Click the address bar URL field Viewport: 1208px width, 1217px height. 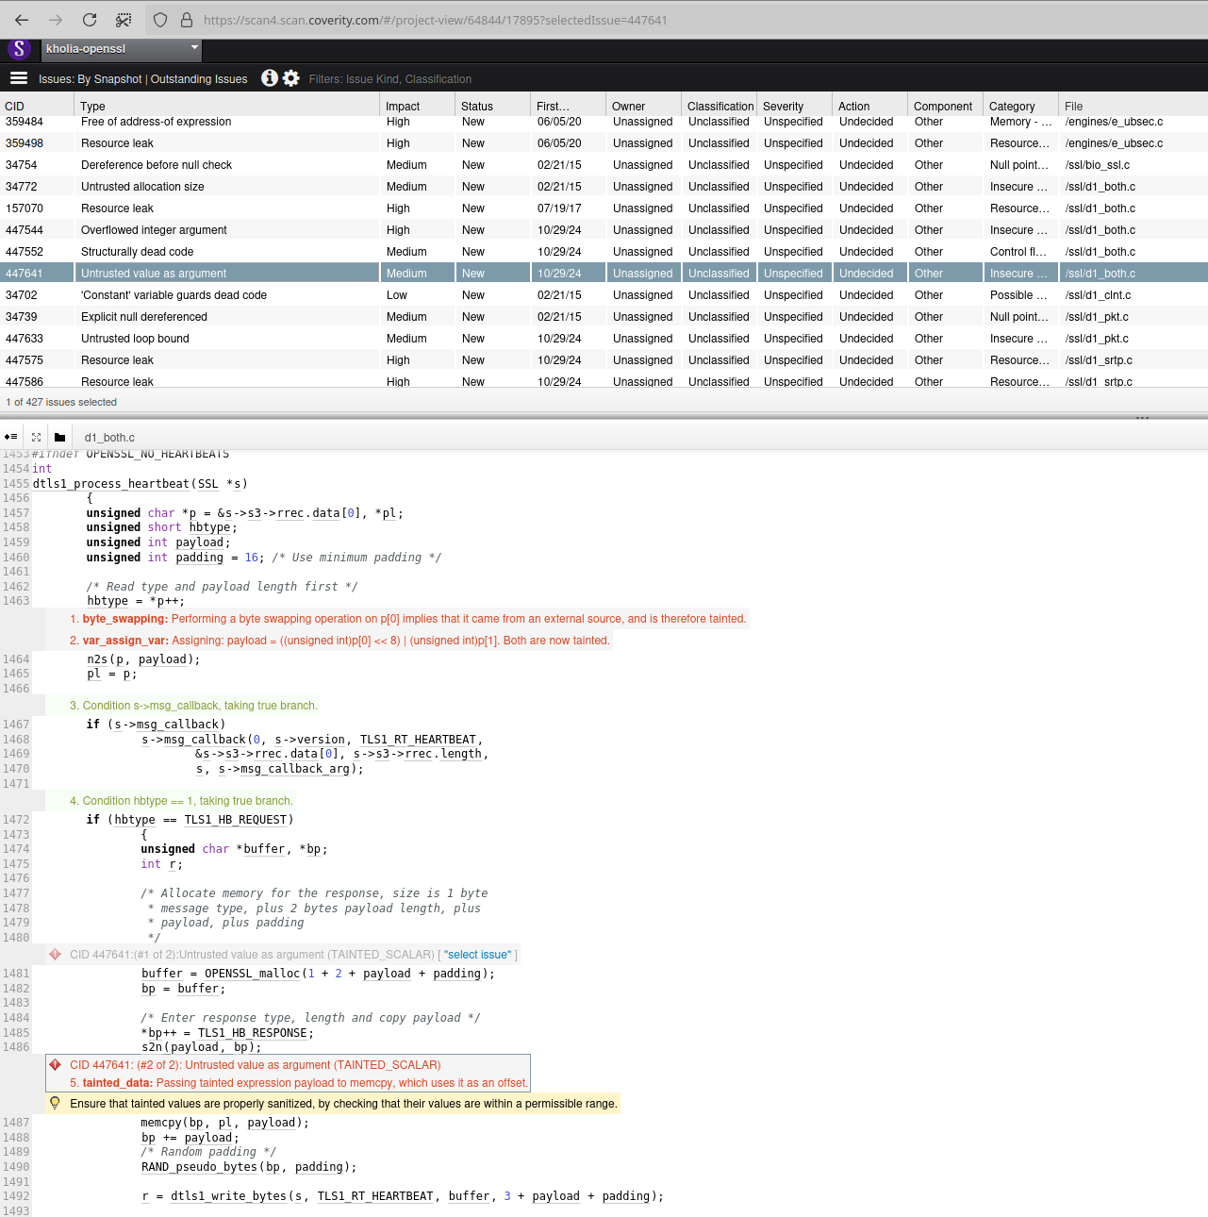435,20
